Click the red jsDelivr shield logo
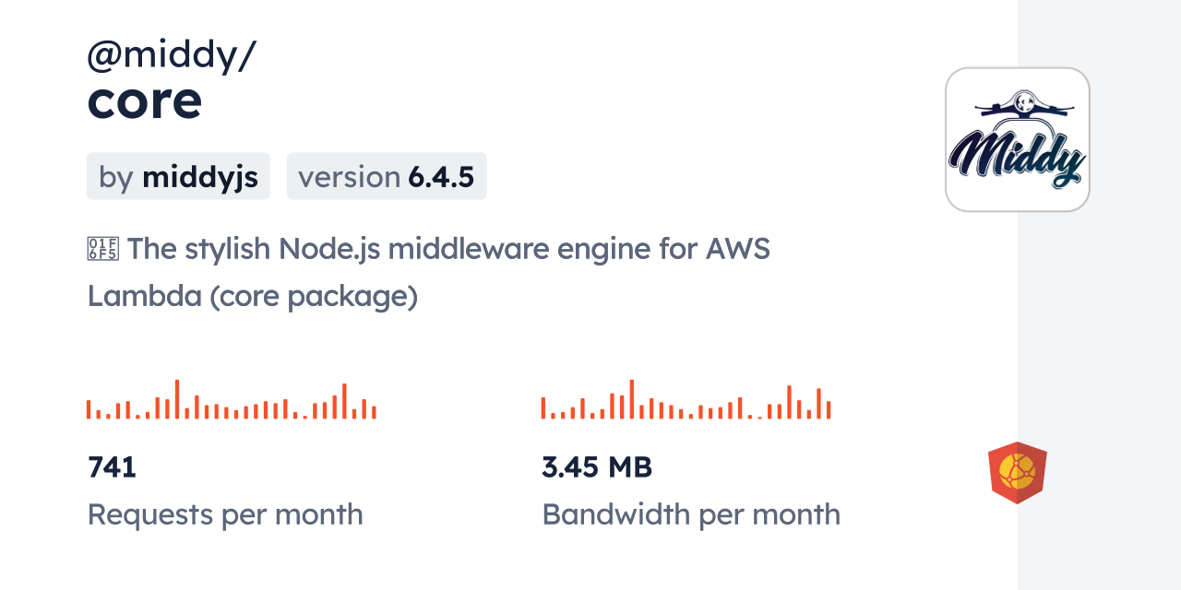The width and height of the screenshot is (1181, 590). point(1017,473)
